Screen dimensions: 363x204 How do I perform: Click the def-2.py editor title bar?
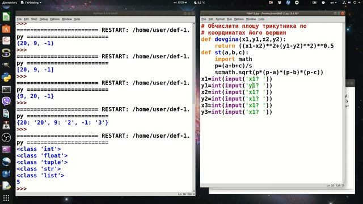[272, 14]
